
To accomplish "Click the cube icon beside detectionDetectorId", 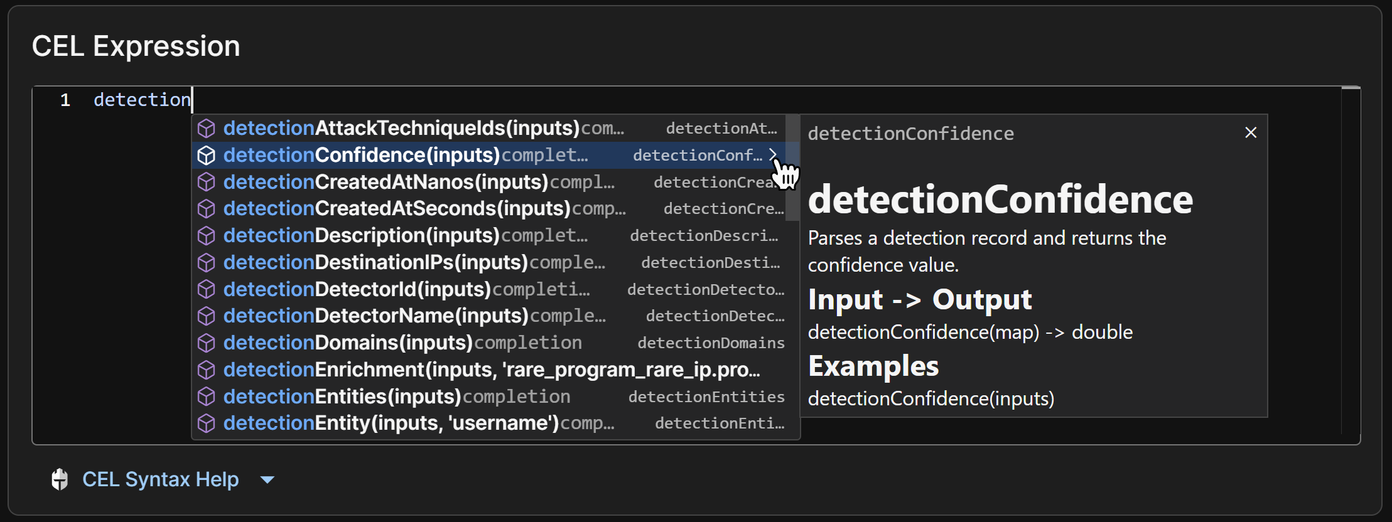I will point(207,289).
